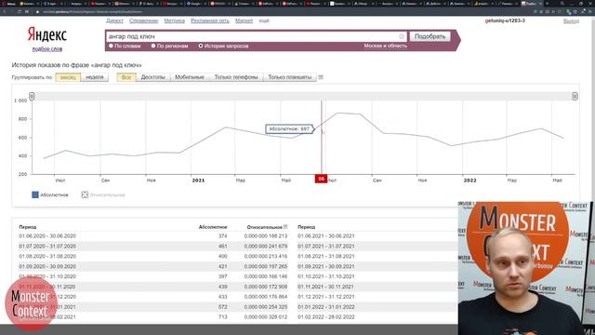This screenshot has width=595, height=335.
Task: Switch to the Только планшеты tab
Action: (x=290, y=77)
